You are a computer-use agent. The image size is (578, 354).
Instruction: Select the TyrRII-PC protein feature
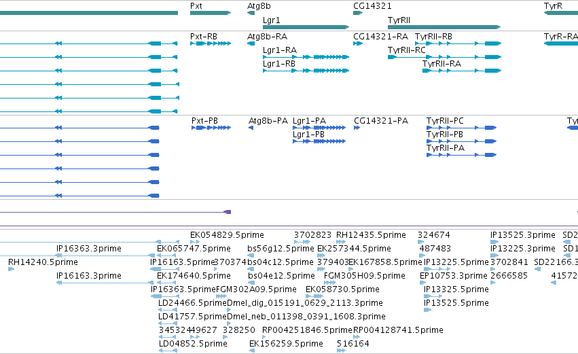[x=461, y=128]
